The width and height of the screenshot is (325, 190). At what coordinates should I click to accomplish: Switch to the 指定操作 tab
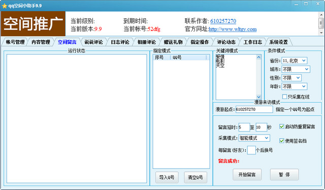[x=200, y=42]
